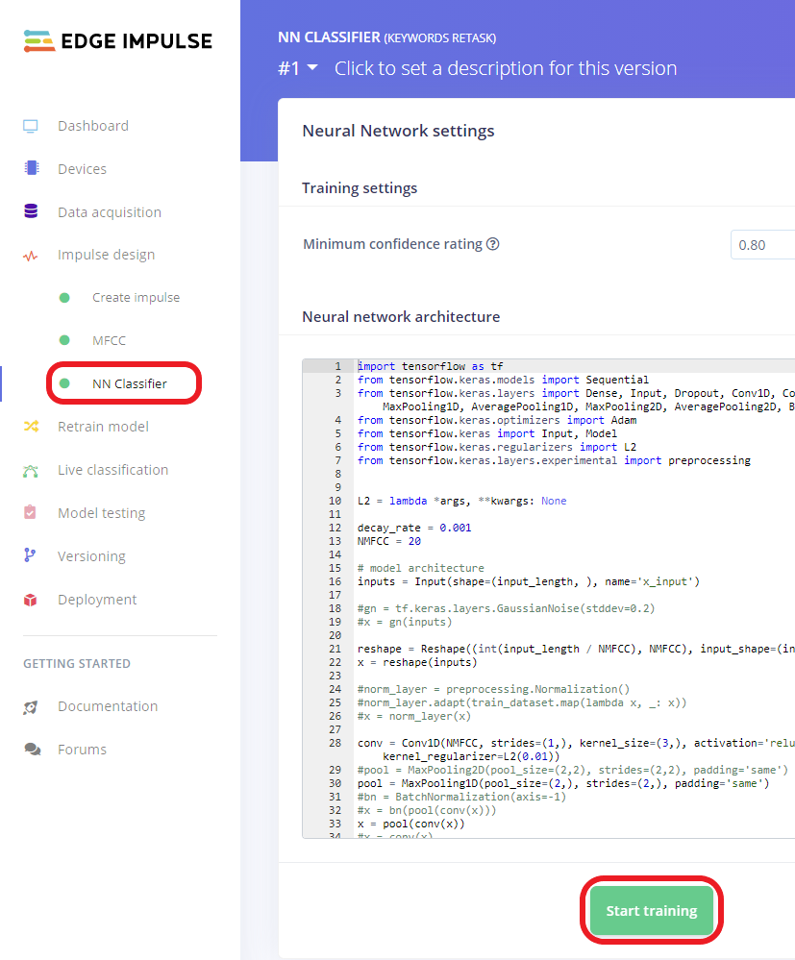
Task: Click to set a version description
Action: coord(506,68)
